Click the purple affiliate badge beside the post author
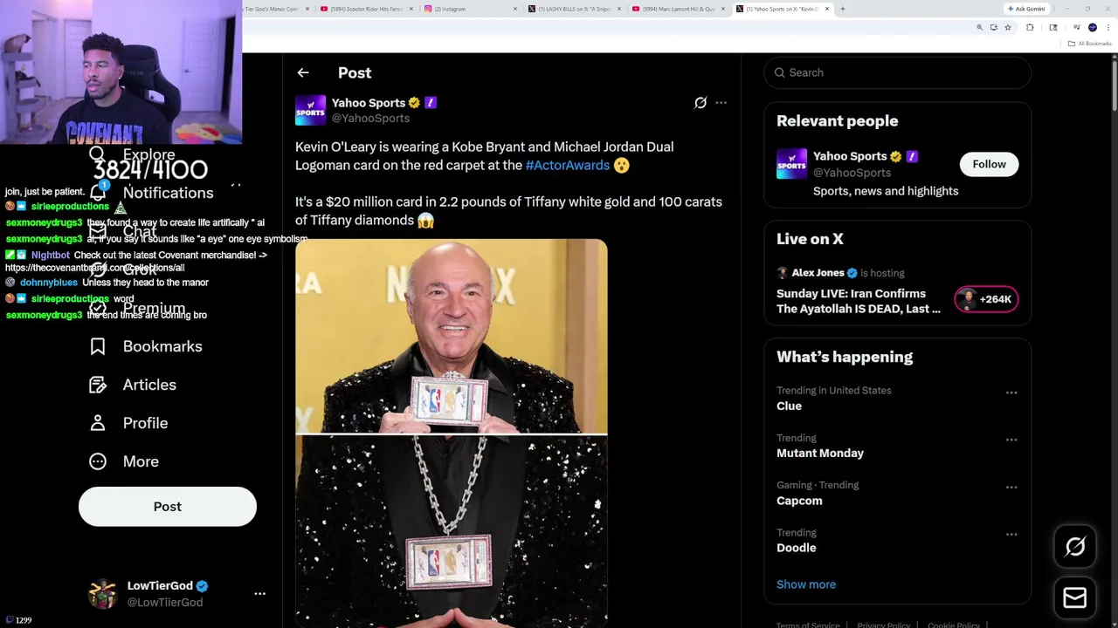 click(x=430, y=103)
